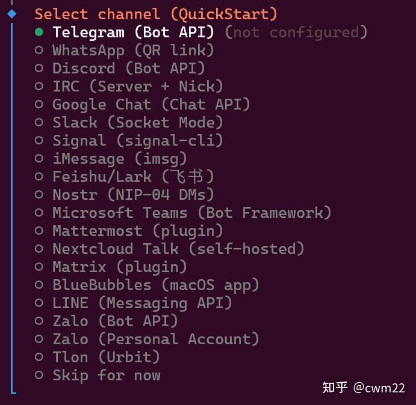This screenshot has width=416, height=405.
Task: Choose Feishu/Lark channel entry
Action: [x=132, y=177]
